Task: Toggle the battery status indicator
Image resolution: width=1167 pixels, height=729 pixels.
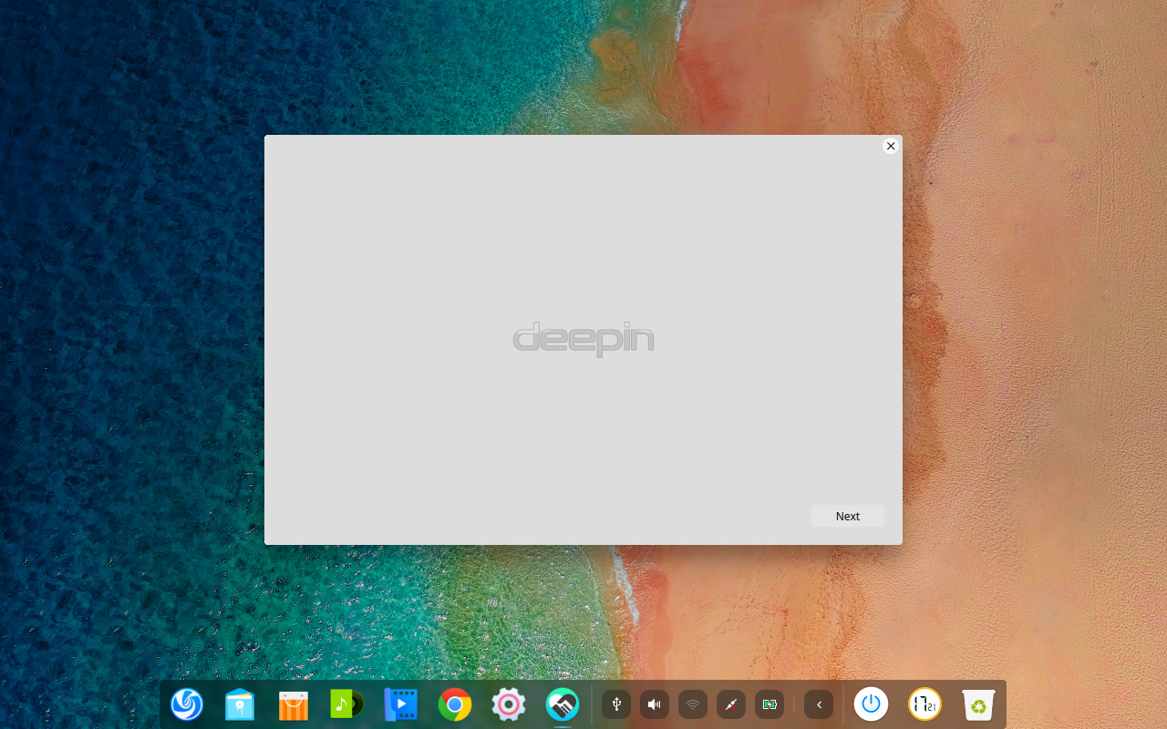Action: pyautogui.click(x=769, y=704)
